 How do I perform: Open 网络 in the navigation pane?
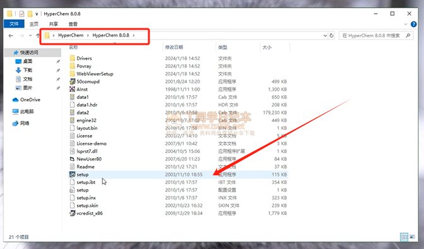pos(21,123)
